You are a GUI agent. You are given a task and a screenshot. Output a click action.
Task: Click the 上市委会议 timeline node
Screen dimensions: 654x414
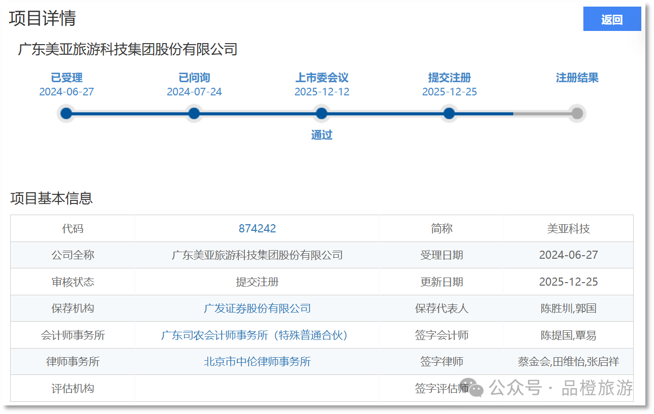point(321,113)
